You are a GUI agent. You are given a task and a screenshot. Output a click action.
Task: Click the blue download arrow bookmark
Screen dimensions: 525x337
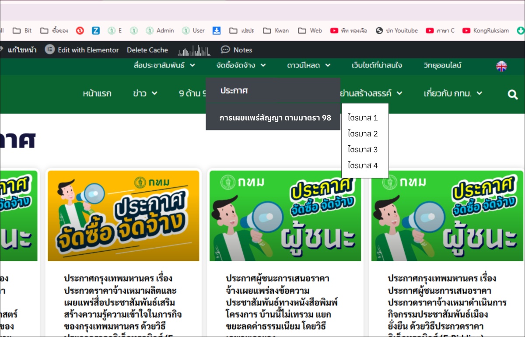(217, 31)
